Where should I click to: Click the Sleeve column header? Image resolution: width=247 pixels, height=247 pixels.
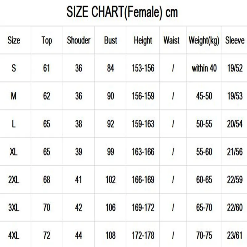coord(235,40)
